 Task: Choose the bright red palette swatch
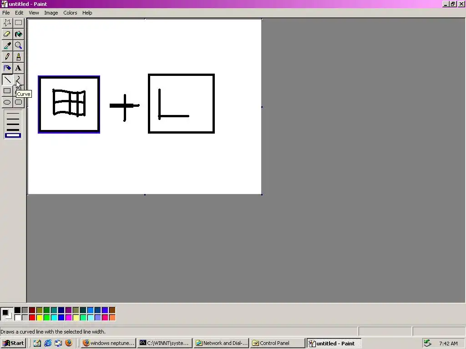coord(32,318)
